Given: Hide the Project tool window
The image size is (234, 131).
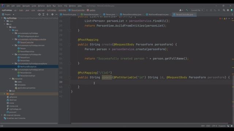Looking at the screenshot, I should (56, 15).
